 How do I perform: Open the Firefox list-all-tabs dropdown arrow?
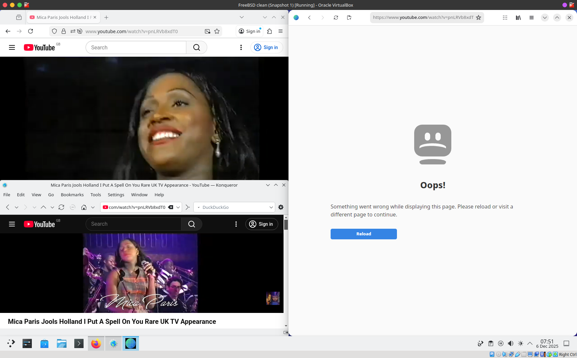click(242, 17)
